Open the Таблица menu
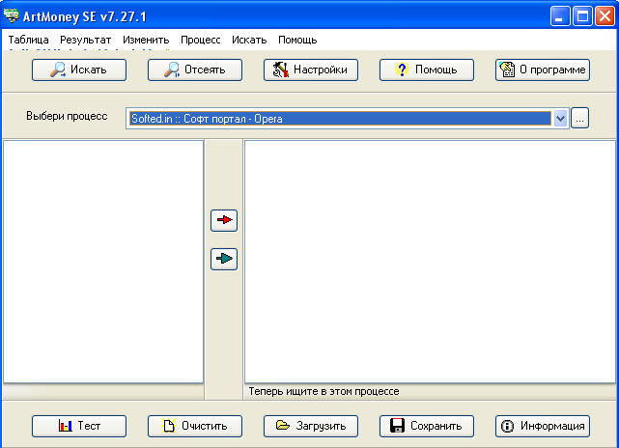The image size is (619, 448). [28, 40]
